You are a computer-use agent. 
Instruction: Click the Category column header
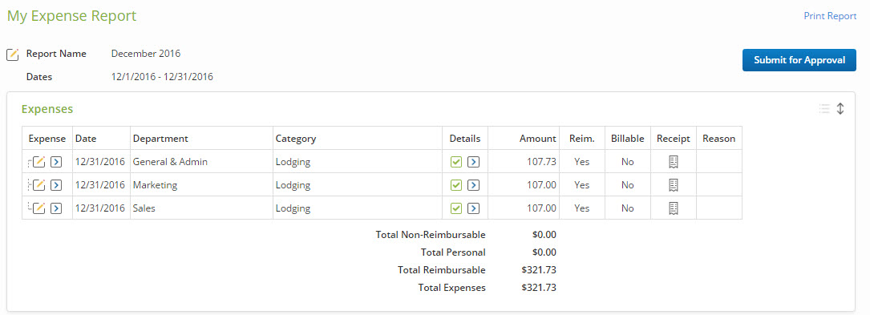click(x=296, y=139)
